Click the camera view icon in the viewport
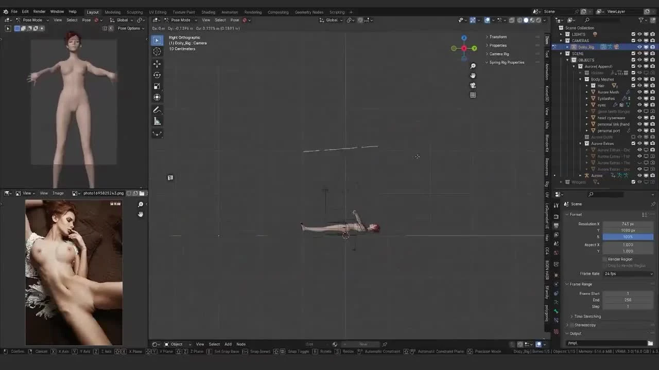 tap(473, 86)
